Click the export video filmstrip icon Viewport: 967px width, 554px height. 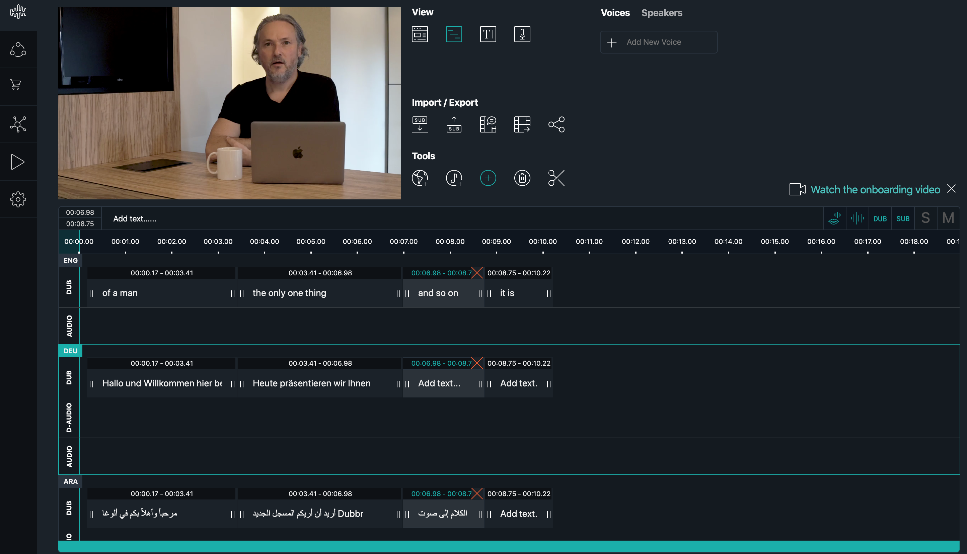click(522, 124)
